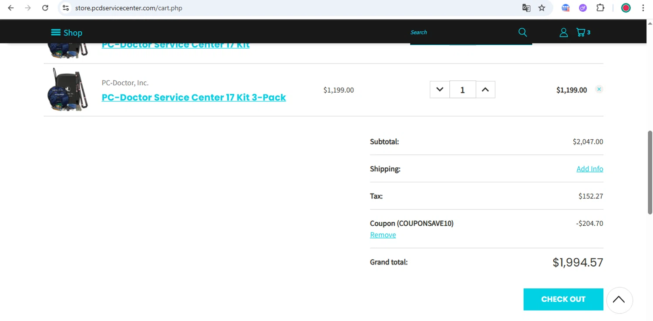
Task: Click the 3-Pack unit price $1,199.00
Action: (x=339, y=90)
